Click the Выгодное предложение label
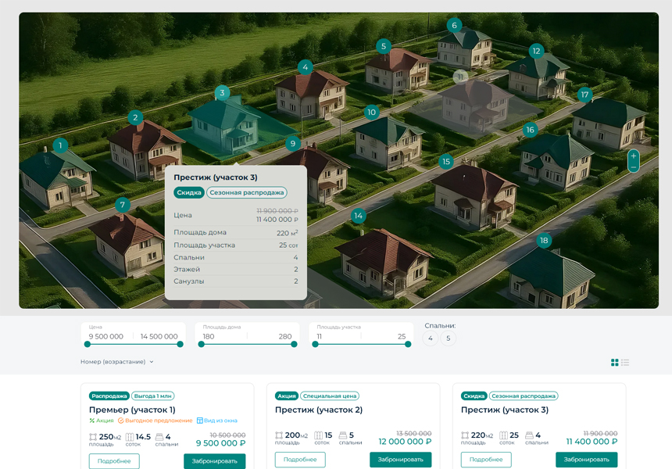Screen dimensions: 672x469 (155, 421)
